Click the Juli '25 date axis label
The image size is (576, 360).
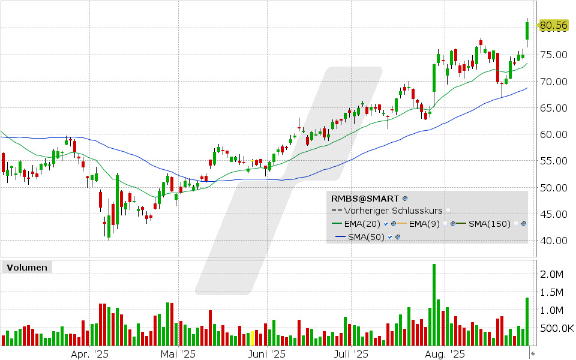tap(351, 354)
